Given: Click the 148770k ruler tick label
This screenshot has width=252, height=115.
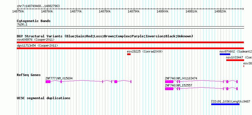Looking at the screenshot, I should [76, 12].
